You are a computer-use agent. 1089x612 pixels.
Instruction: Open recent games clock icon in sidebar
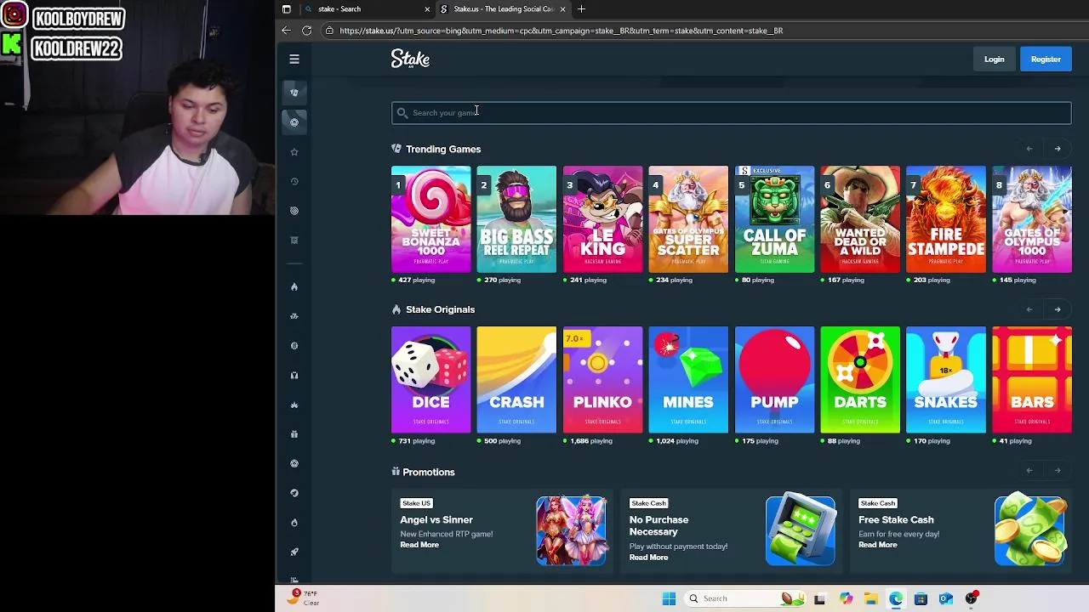(x=294, y=181)
